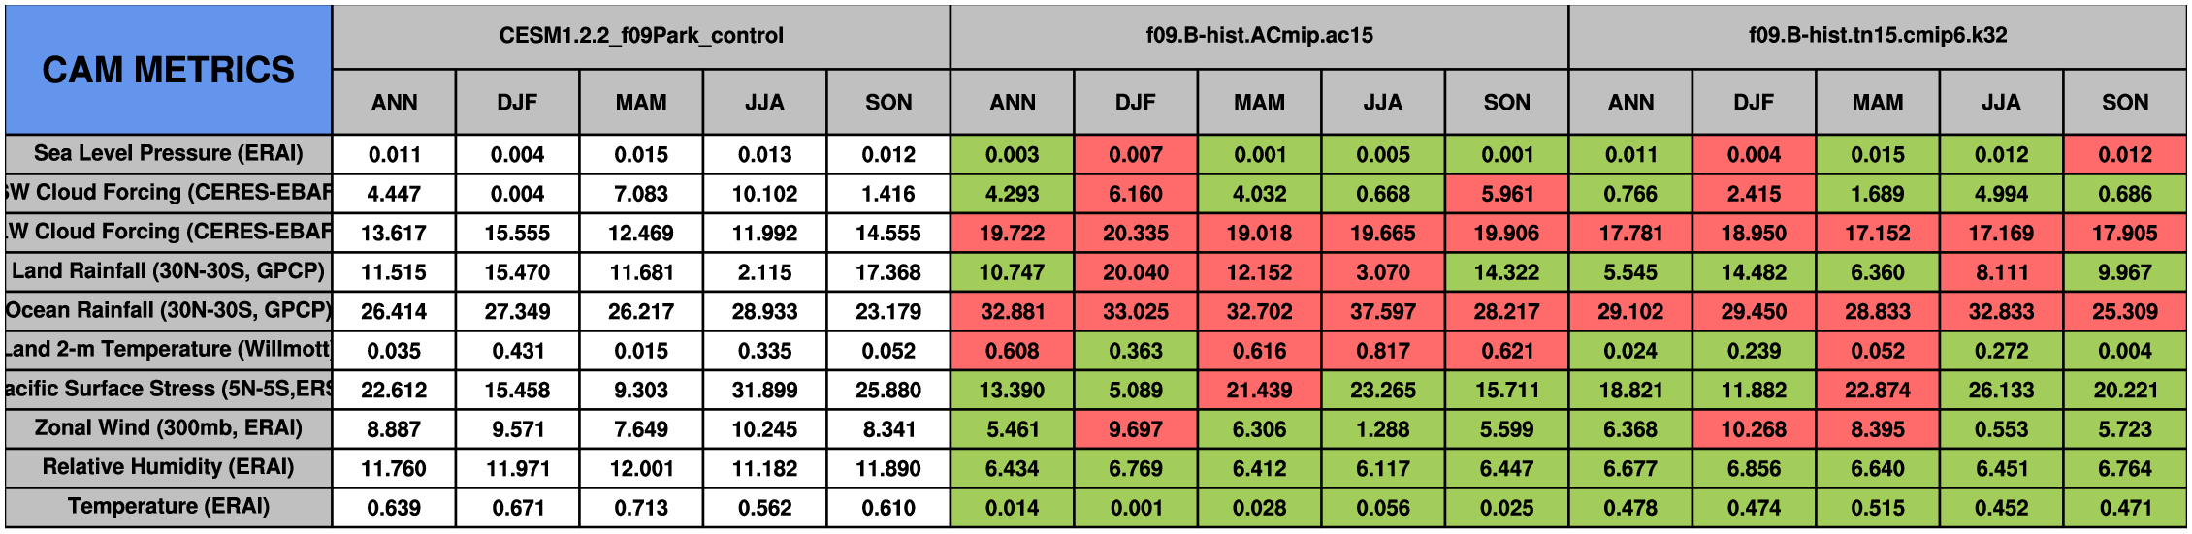Select the f09.B-hist.tn15.cmip6.k32 group header

tap(1877, 36)
